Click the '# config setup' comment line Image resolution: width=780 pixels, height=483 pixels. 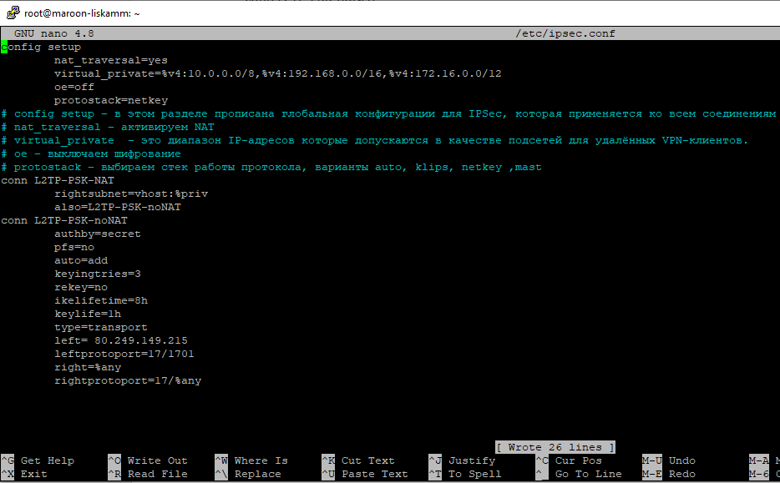[388, 113]
